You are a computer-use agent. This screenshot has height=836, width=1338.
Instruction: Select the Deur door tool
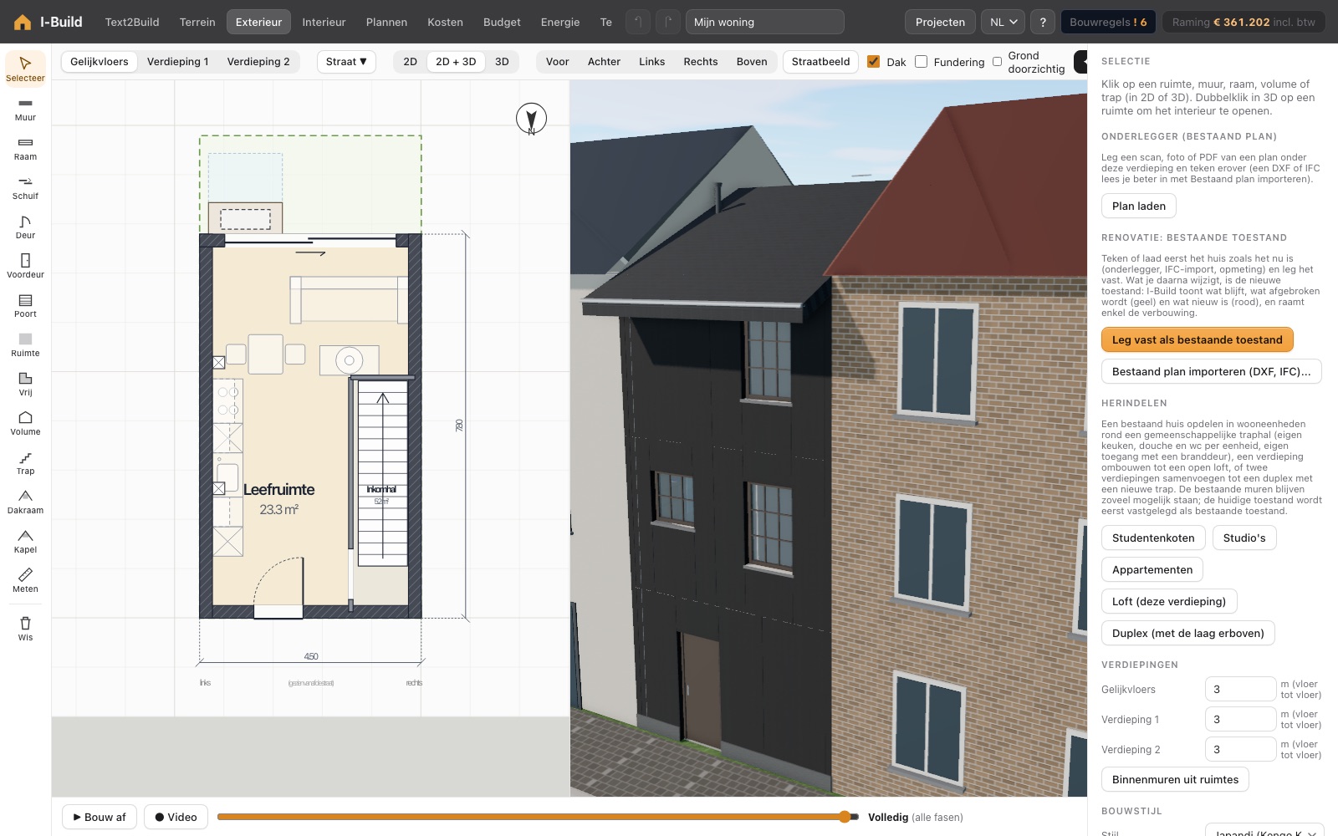click(25, 227)
